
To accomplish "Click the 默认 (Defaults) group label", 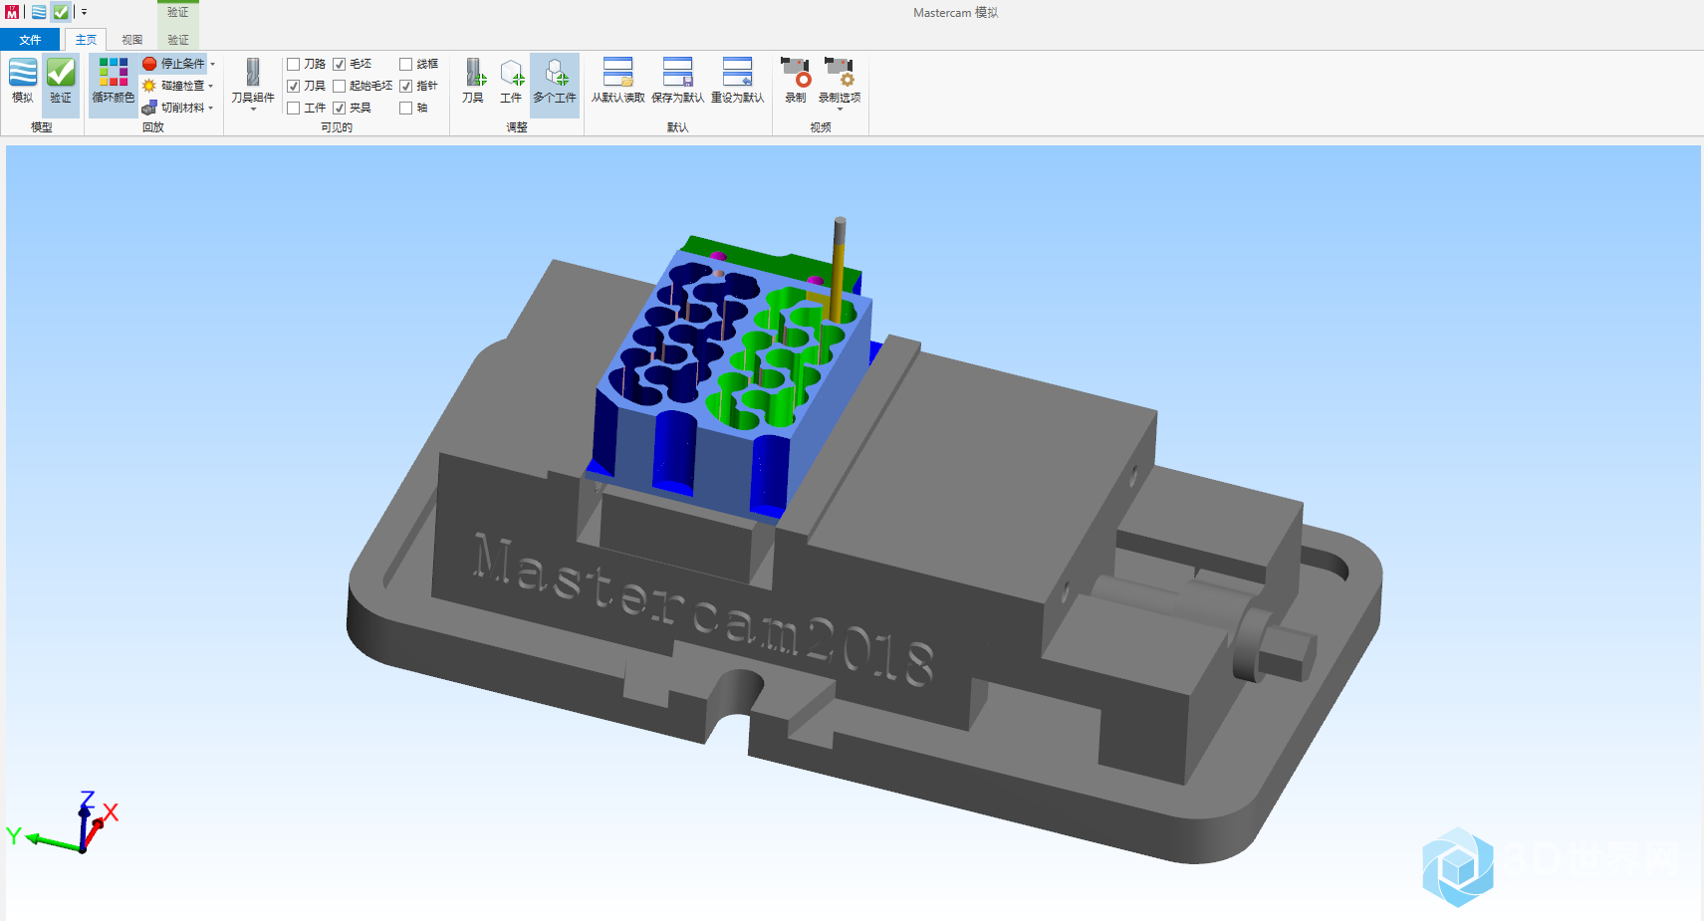I will tap(678, 127).
